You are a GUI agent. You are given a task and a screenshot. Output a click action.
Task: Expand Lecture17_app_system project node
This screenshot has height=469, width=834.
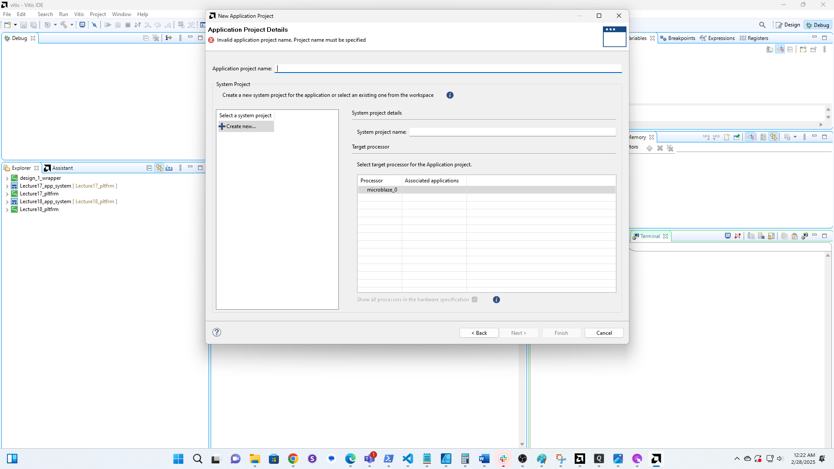click(7, 186)
